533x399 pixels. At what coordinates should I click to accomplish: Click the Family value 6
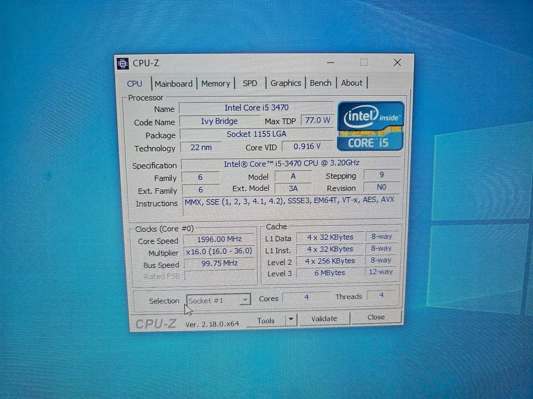tap(200, 177)
